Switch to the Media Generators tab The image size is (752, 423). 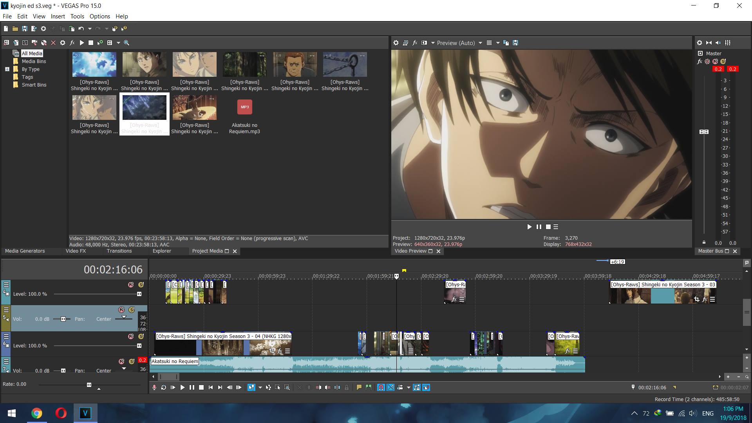click(x=25, y=251)
